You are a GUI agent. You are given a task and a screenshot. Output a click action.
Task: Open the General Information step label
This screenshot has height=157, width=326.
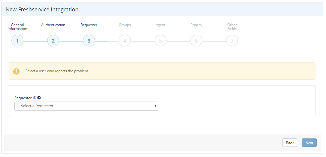(x=17, y=27)
